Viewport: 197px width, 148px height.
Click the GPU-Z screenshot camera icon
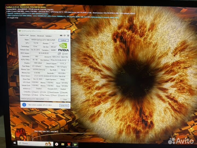point(61,35)
